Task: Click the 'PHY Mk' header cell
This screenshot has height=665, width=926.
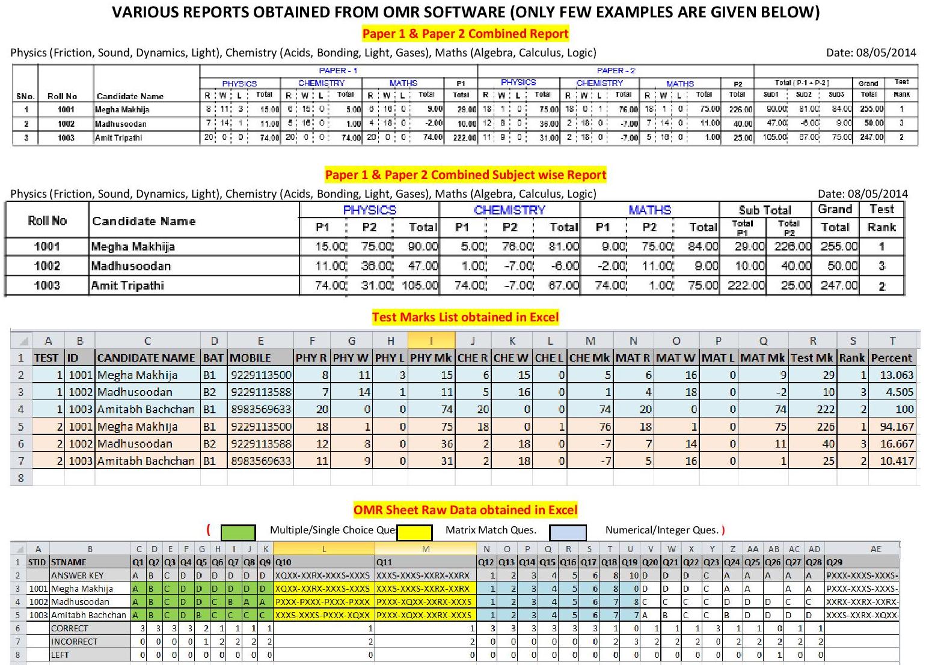Action: pos(431,357)
